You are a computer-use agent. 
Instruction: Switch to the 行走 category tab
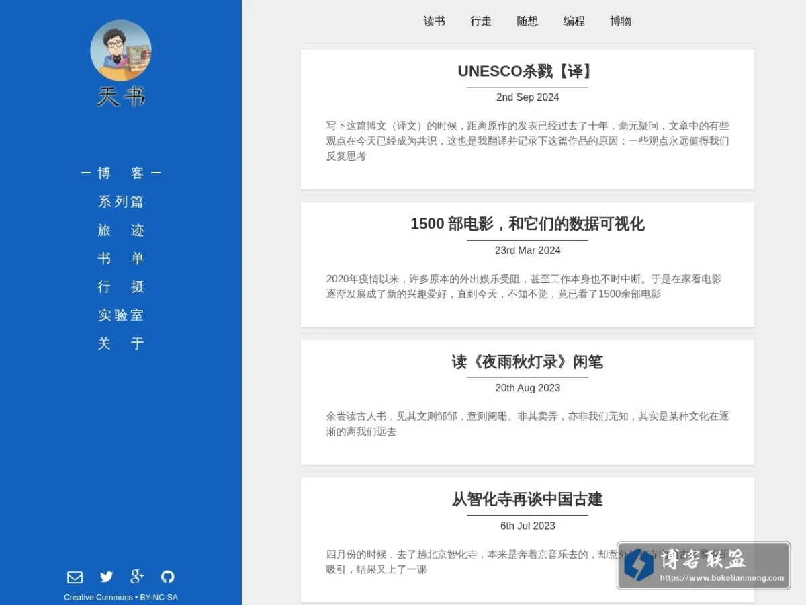click(481, 21)
